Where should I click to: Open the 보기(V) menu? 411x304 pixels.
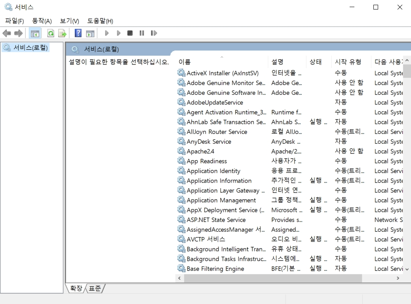coord(69,21)
